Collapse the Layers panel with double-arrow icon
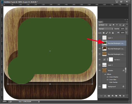Screen dimensions: 132x104 click(x=125, y=20)
